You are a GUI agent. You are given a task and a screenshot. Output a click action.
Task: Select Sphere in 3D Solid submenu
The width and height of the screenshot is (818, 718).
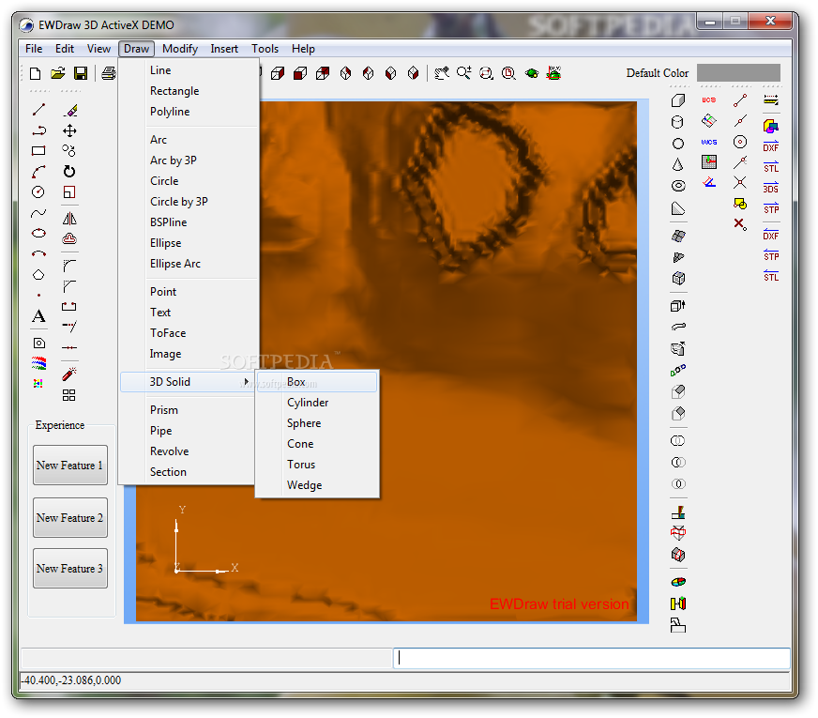317,423
